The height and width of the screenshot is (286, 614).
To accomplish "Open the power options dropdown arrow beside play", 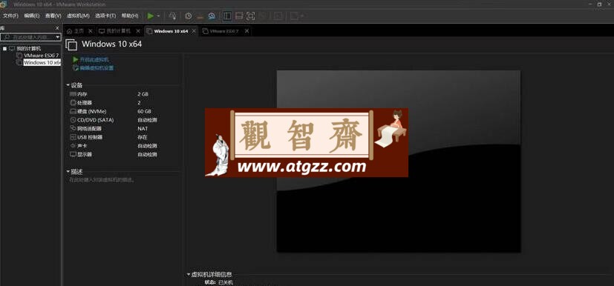I will click(x=158, y=16).
